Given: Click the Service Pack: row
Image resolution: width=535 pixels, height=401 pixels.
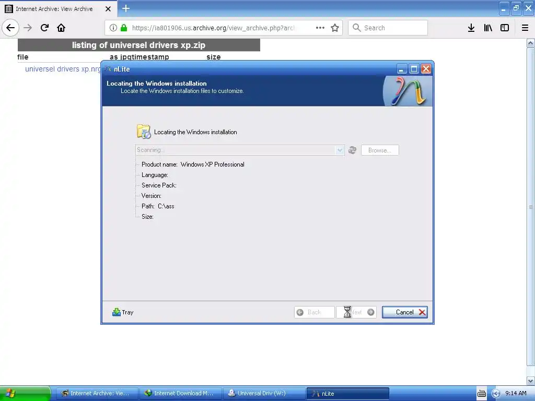Looking at the screenshot, I should coord(159,185).
